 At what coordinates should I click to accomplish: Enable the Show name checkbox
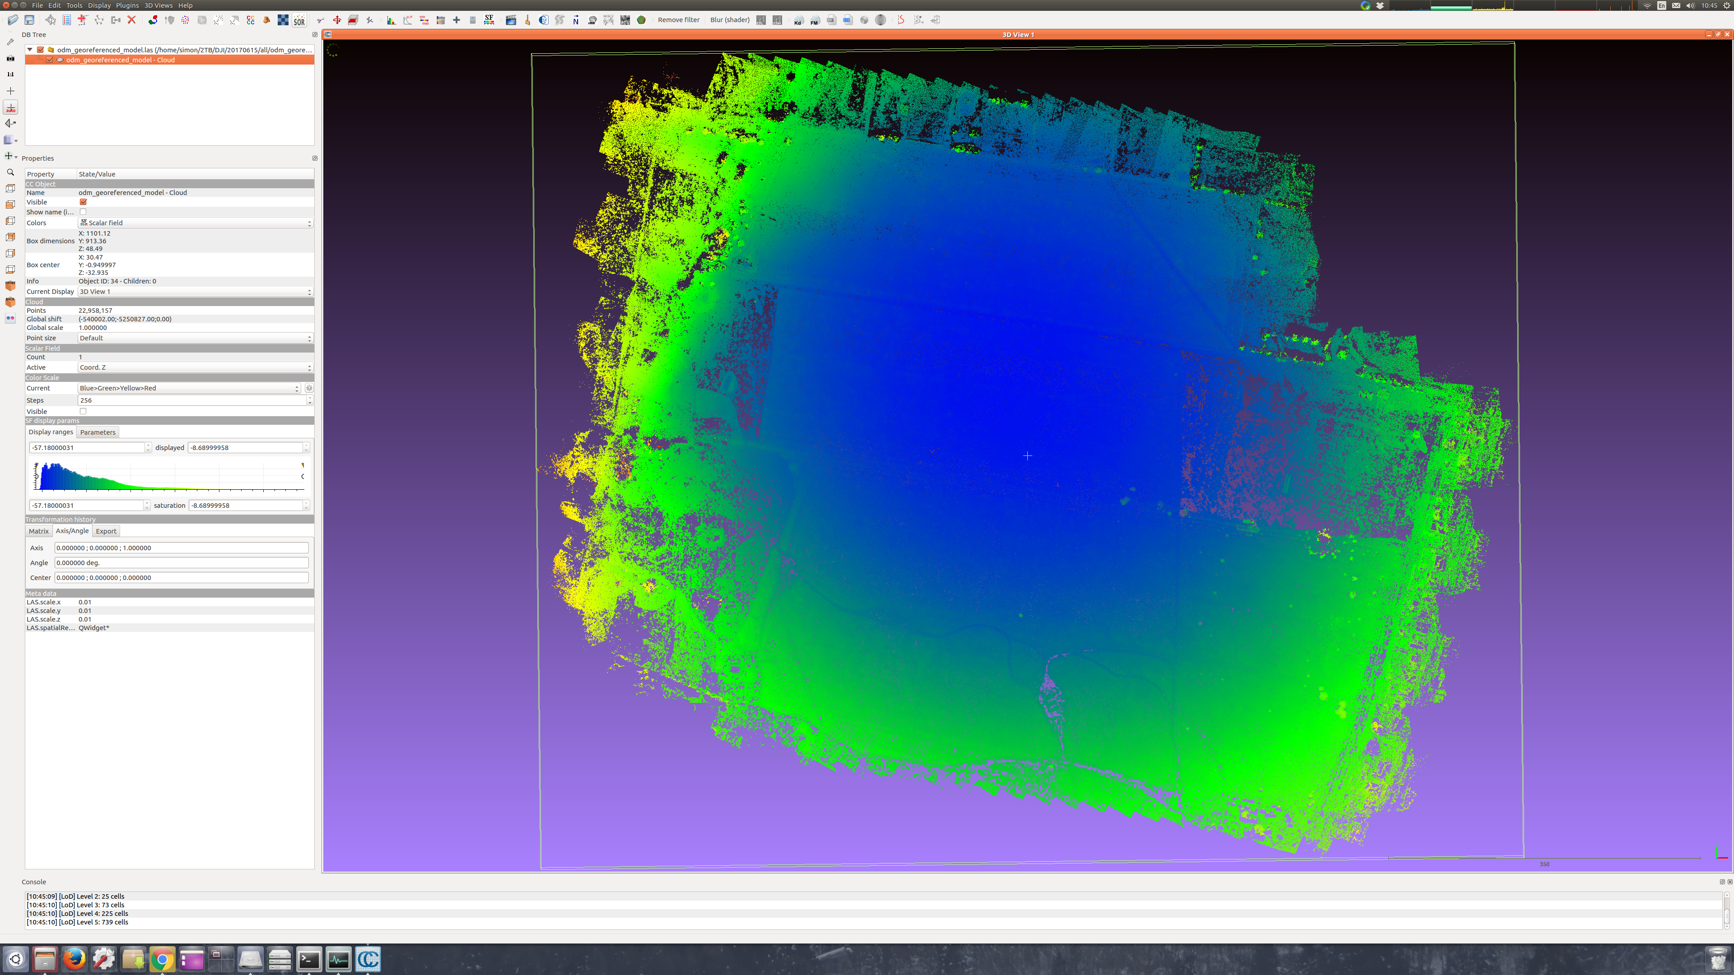84,212
